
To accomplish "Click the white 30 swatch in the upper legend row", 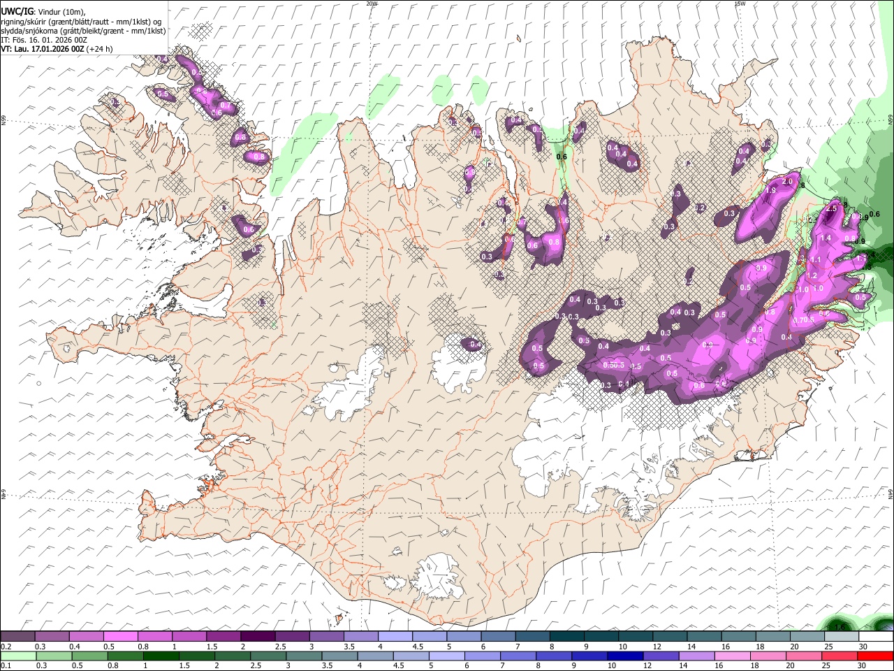I will pyautogui.click(x=876, y=637).
